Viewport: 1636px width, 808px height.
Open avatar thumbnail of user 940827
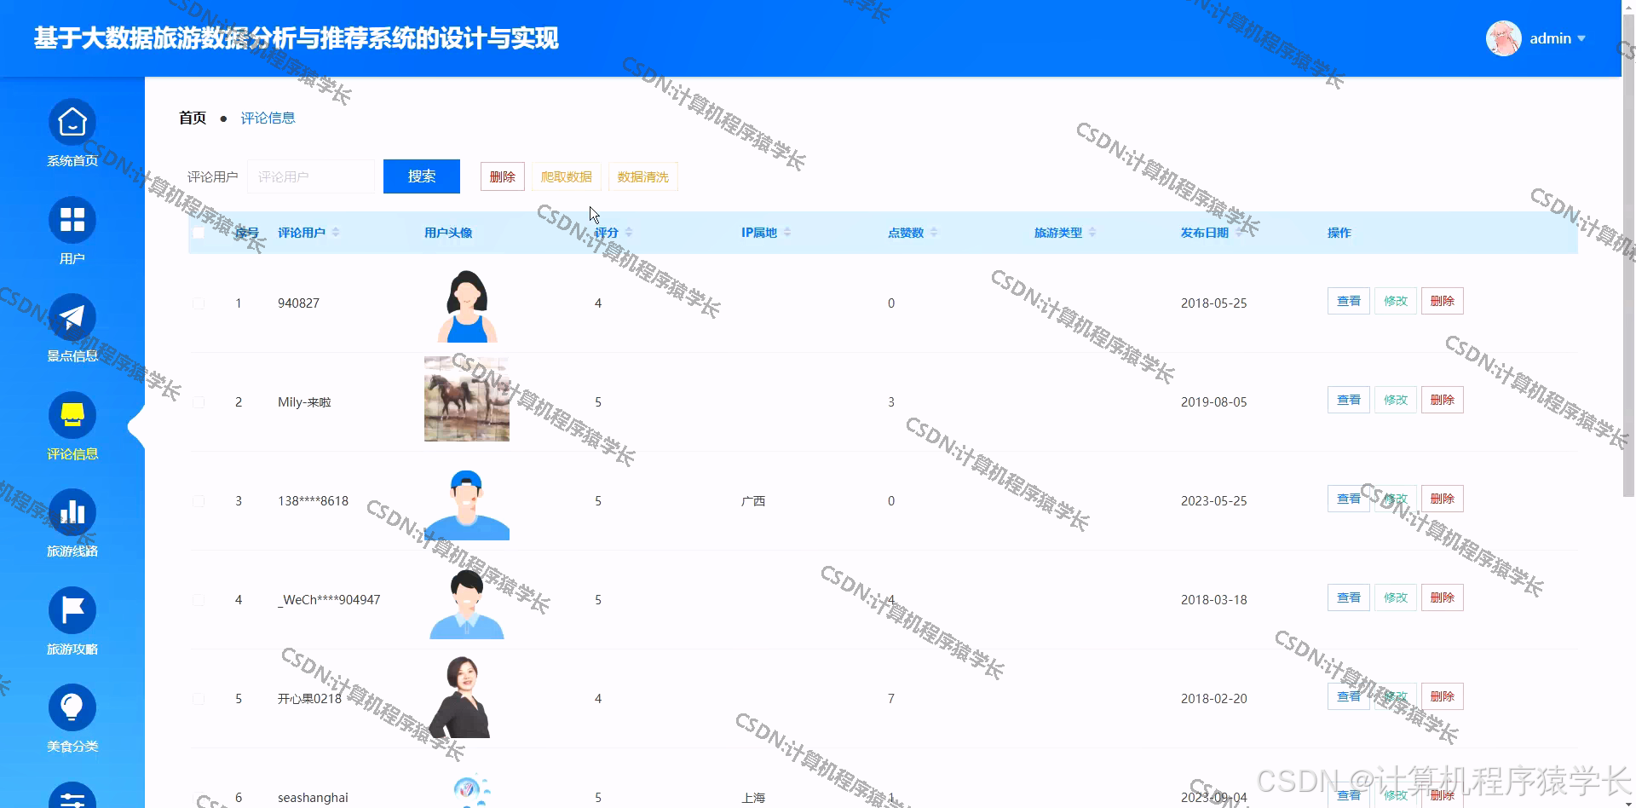tap(467, 305)
